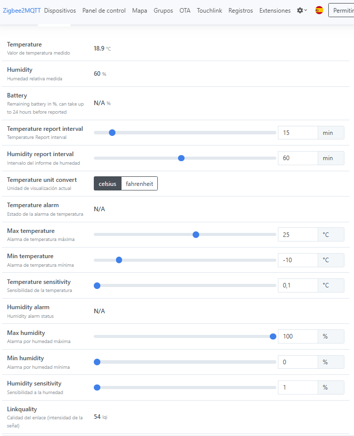This screenshot has width=354, height=436.
Task: Open the OTA updates page
Action: (185, 10)
